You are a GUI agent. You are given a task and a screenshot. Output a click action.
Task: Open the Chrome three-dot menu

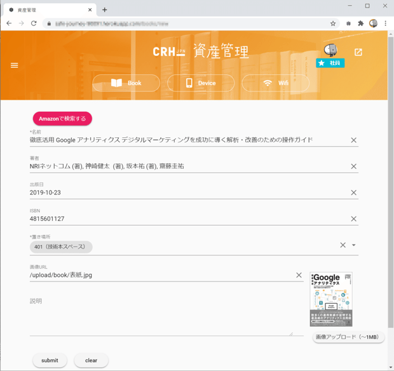pyautogui.click(x=386, y=24)
